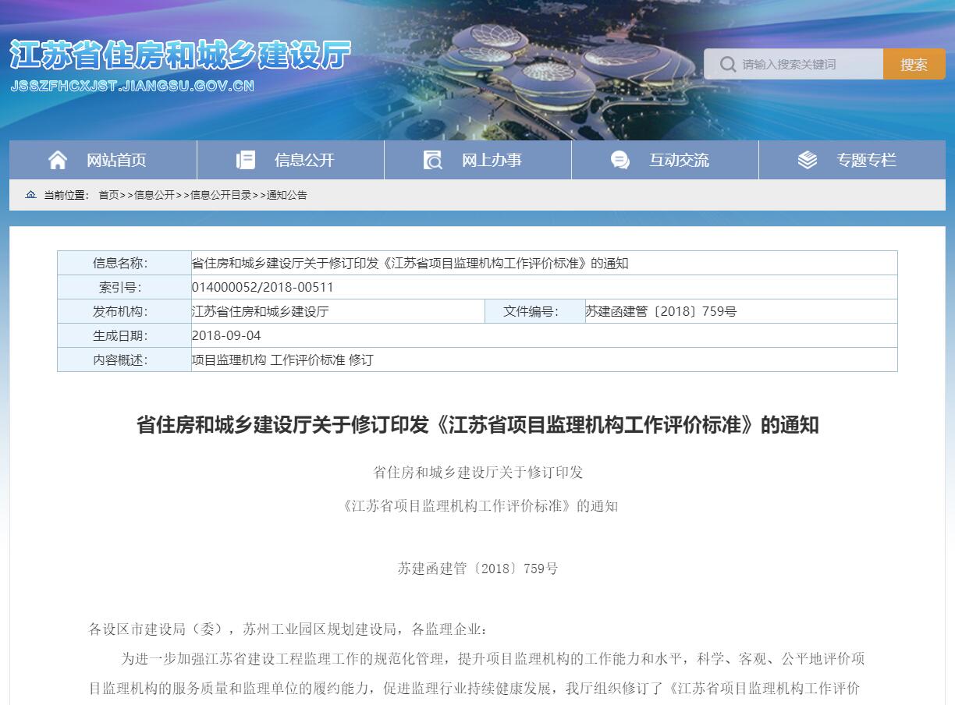This screenshot has width=955, height=705.
Task: Click the creation date 2018-09-04
Action: [x=226, y=335]
